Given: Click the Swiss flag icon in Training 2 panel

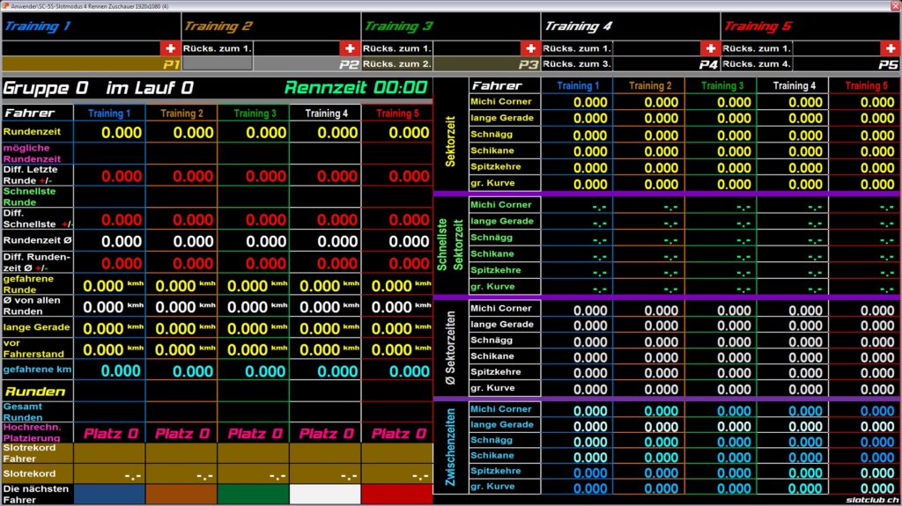Looking at the screenshot, I should (x=350, y=48).
